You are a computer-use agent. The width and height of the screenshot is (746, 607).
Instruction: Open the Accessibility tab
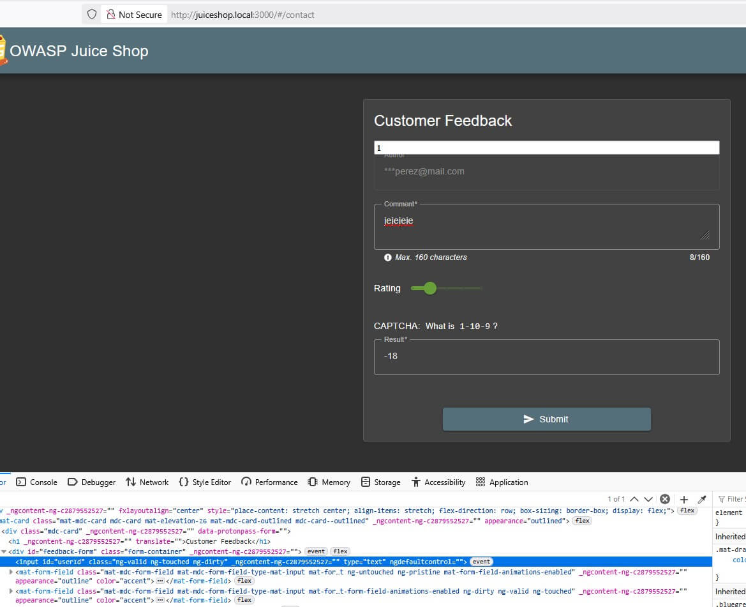[438, 482]
